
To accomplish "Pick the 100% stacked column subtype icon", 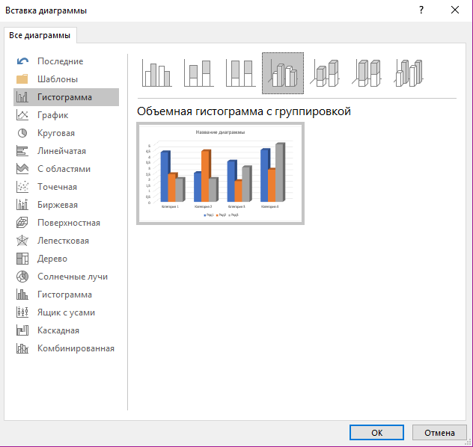I will pyautogui.click(x=241, y=73).
